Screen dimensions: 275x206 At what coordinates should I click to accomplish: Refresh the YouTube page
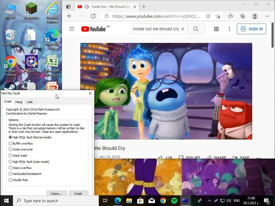click(x=93, y=16)
